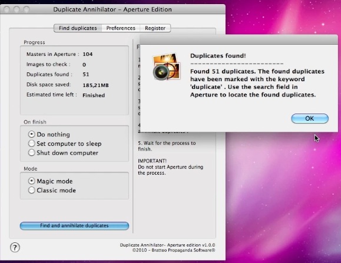Open the help question mark button

[x=15, y=247]
